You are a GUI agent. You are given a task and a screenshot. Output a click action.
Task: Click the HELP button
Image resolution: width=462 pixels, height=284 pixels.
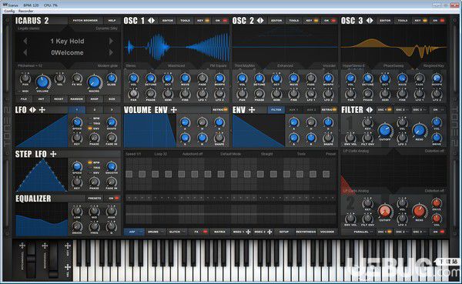[112, 21]
